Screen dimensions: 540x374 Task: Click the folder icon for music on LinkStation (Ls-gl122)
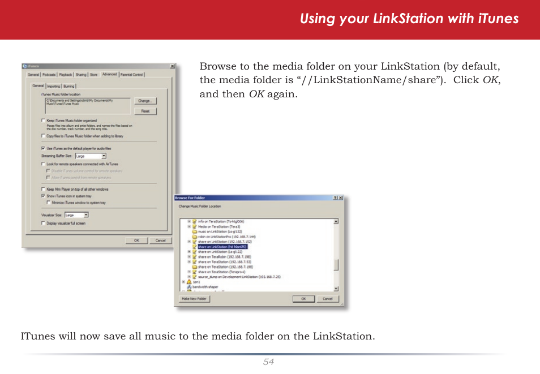coord(194,232)
